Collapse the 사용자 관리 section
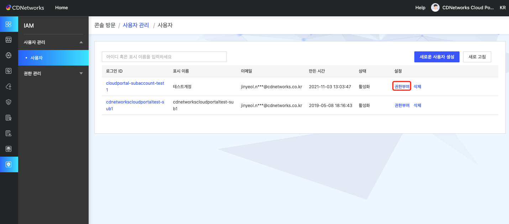The height and width of the screenshot is (224, 509). pyautogui.click(x=53, y=42)
